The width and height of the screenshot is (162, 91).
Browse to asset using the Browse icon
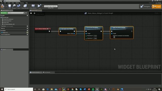tap(14, 6)
